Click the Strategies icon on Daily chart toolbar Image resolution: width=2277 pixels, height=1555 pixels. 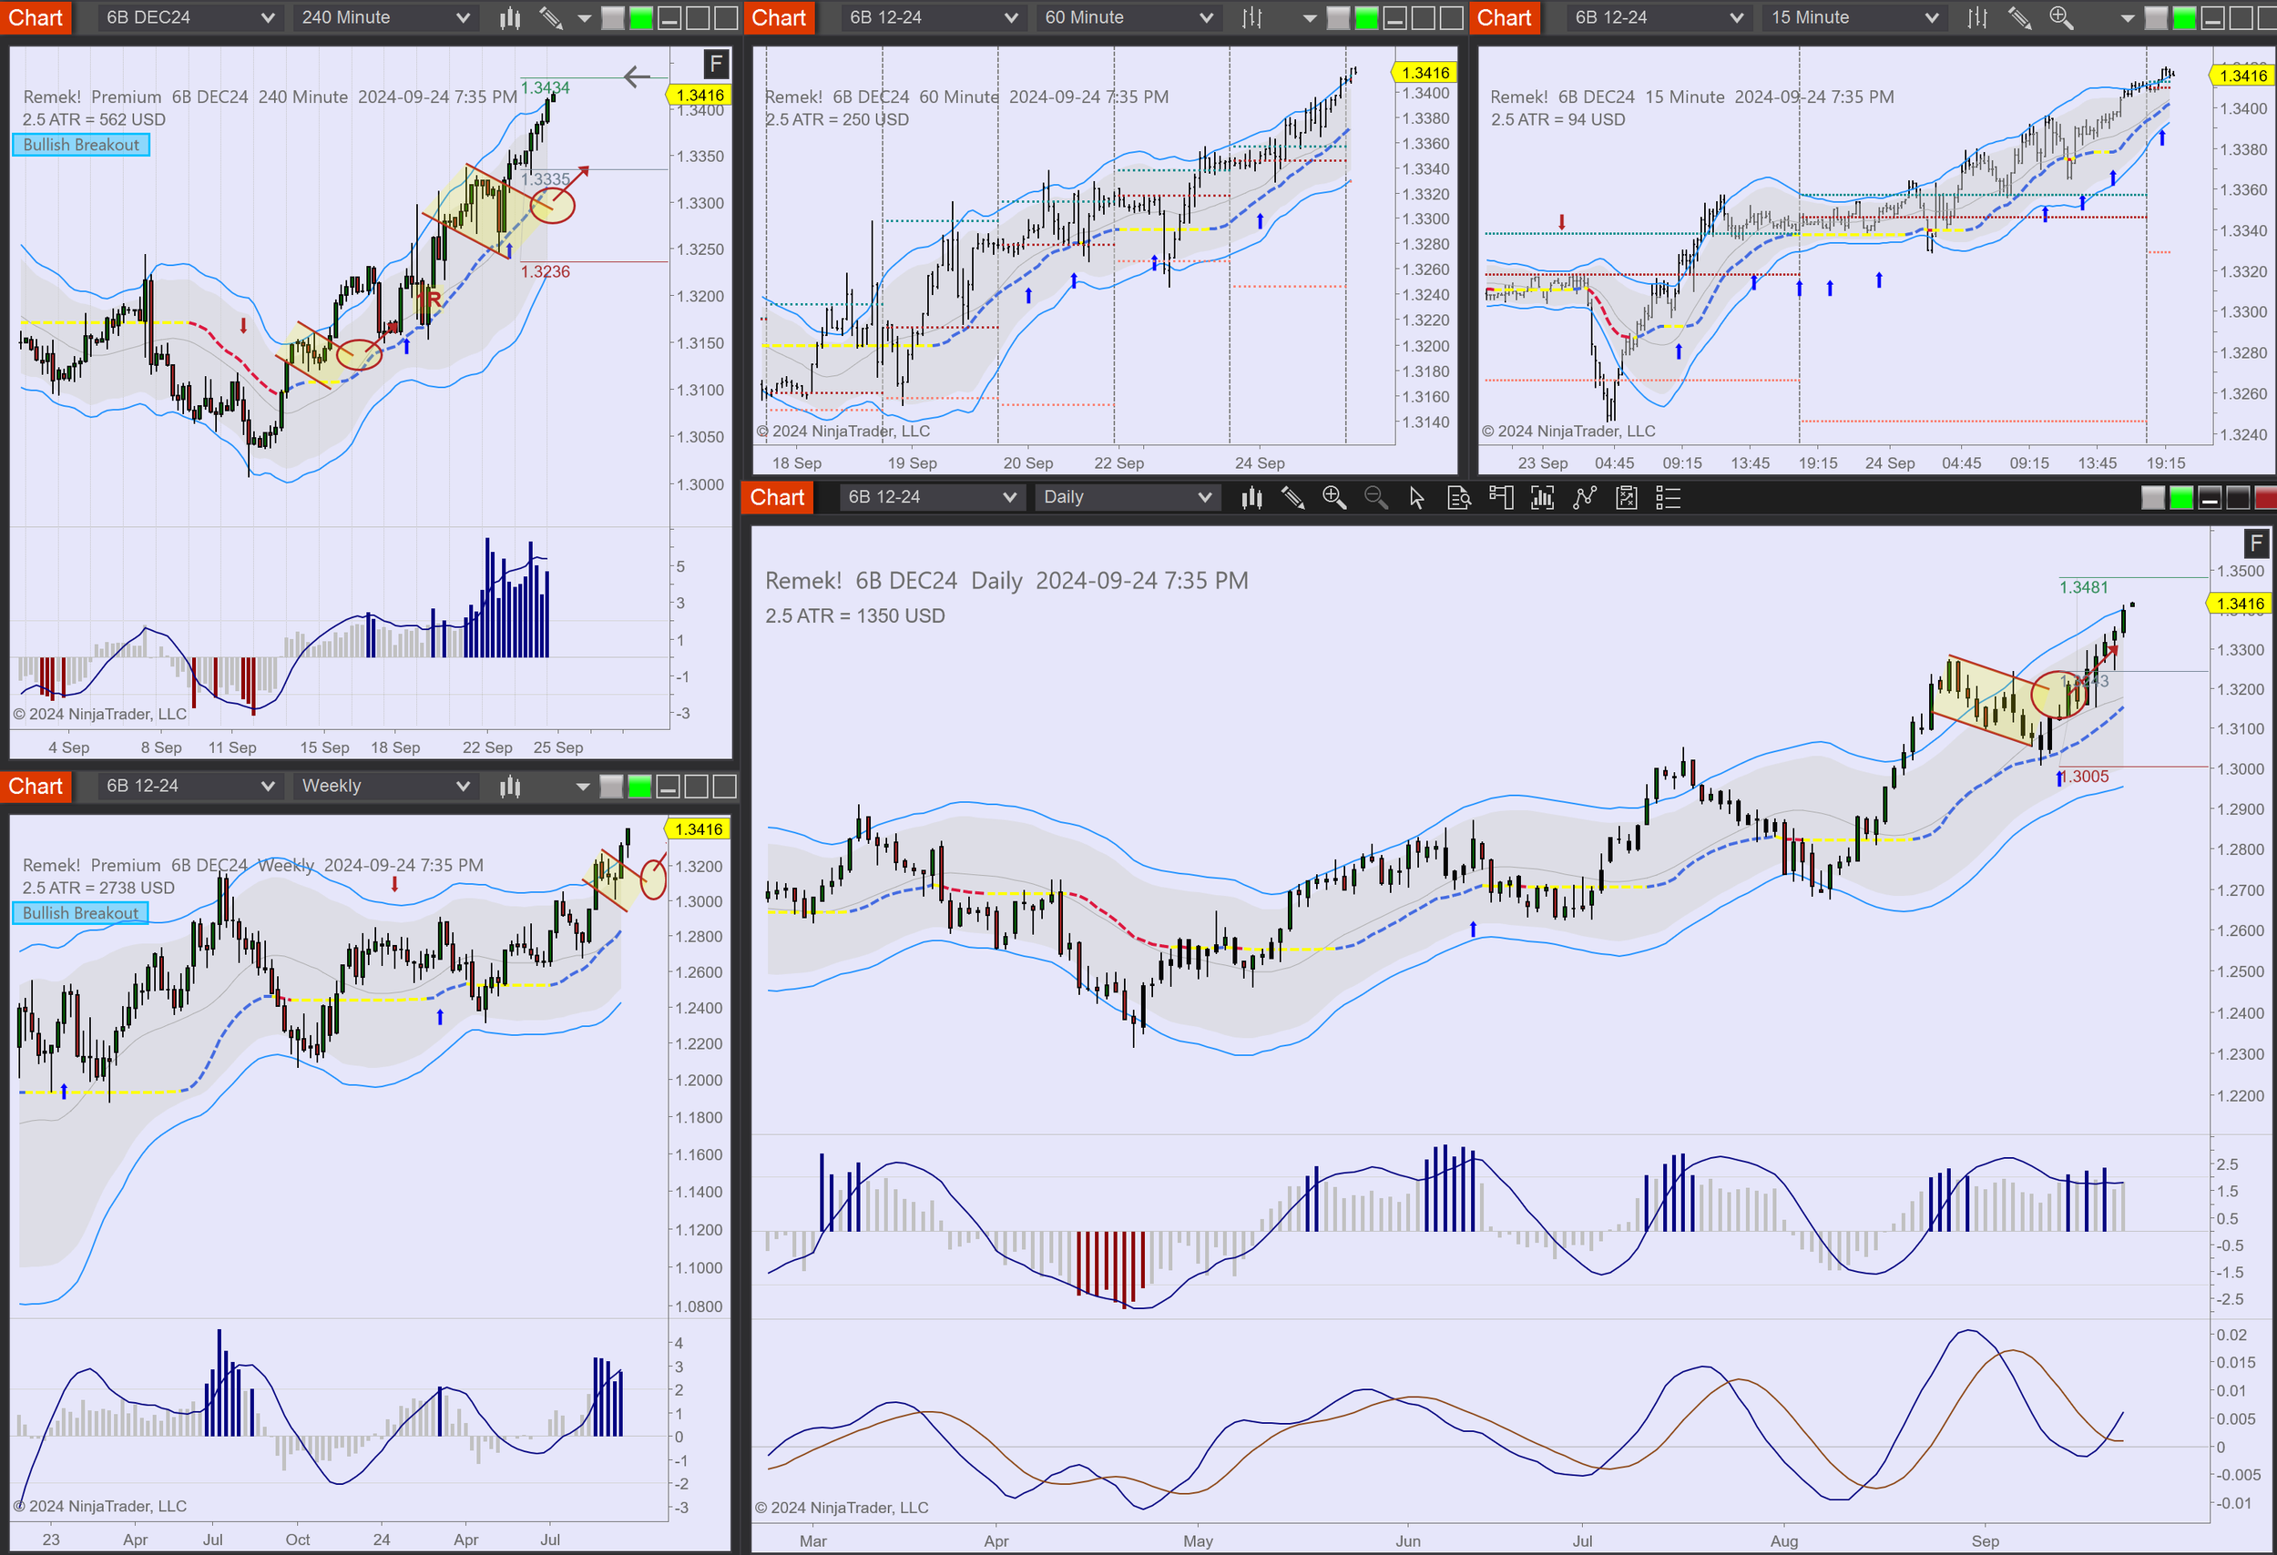click(x=1627, y=498)
